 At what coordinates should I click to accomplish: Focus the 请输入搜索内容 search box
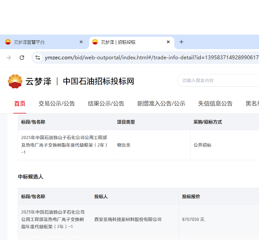pos(218,81)
